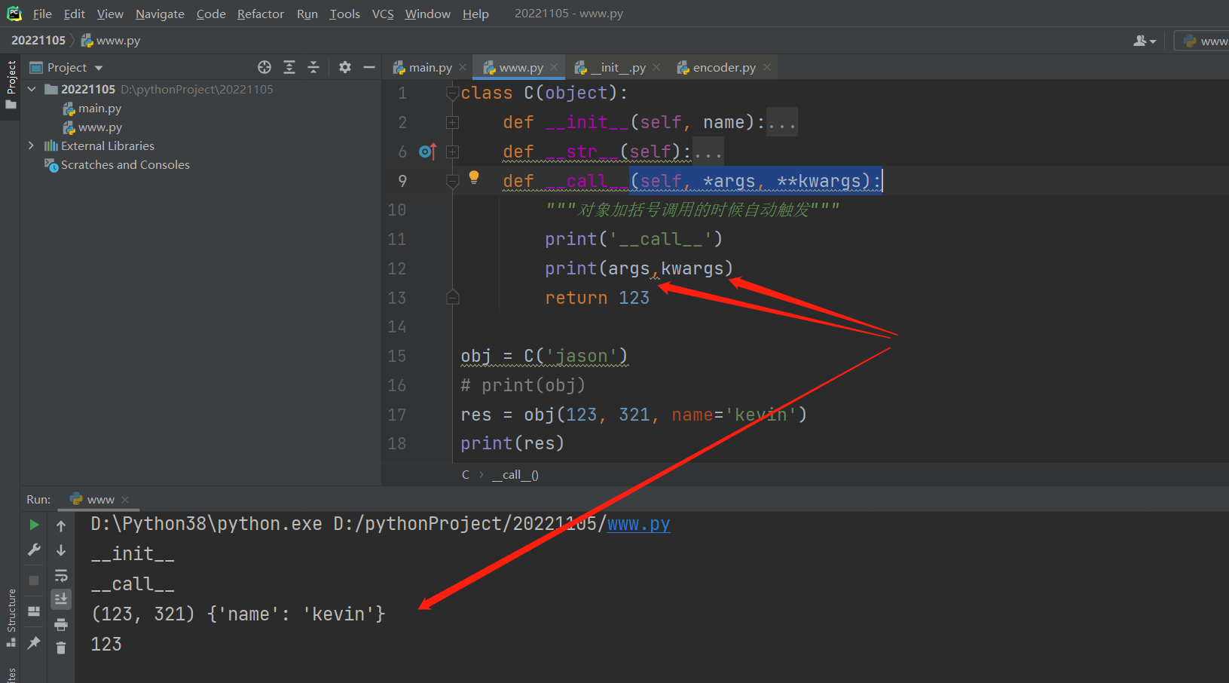
Task: Go down the stack trace
Action: click(x=61, y=550)
